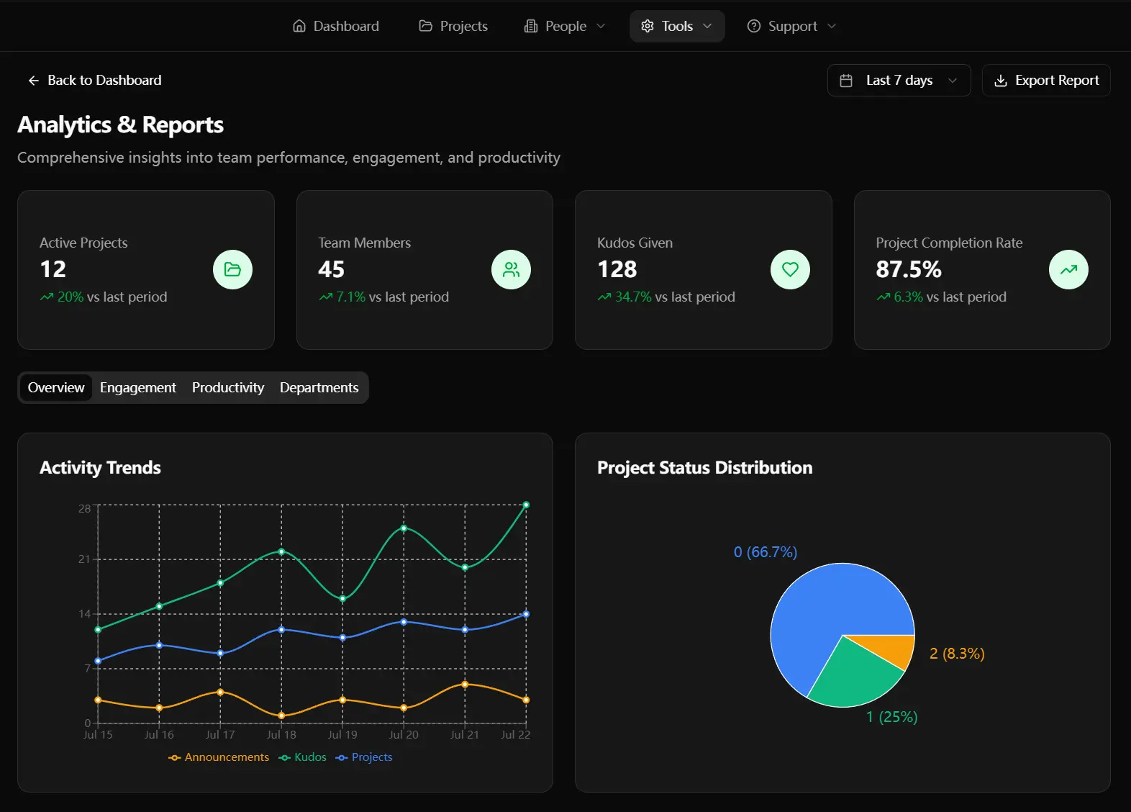Click the back arrow icon beside Back to Dashboard

[33, 81]
